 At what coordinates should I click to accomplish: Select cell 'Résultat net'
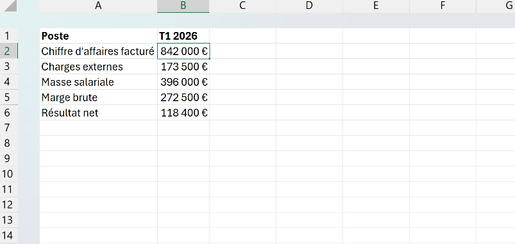point(98,113)
